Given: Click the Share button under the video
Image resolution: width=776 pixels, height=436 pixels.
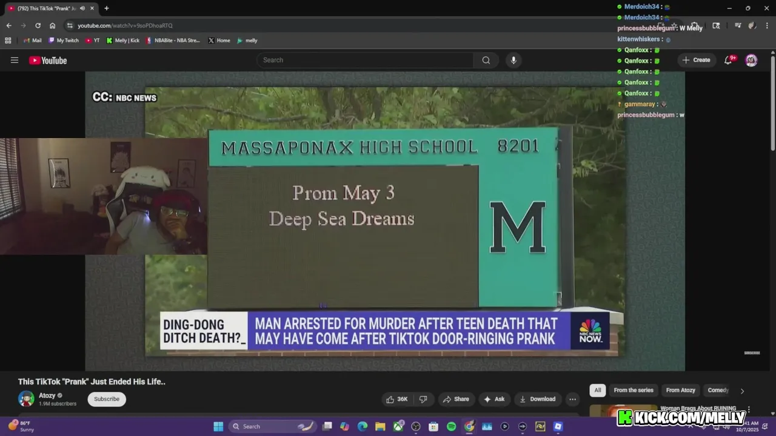Looking at the screenshot, I should click(x=456, y=399).
